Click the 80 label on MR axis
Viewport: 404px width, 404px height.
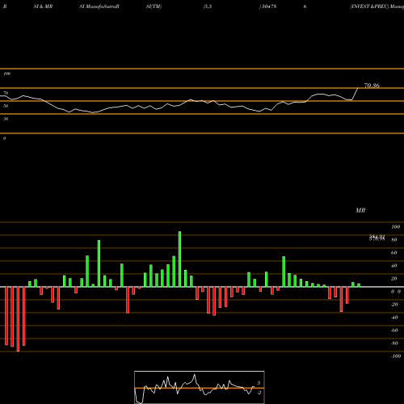(394, 240)
